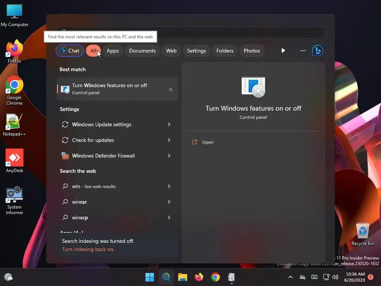Click the Windows Defender Firewall brick icon
381x286 pixels.
click(x=65, y=156)
